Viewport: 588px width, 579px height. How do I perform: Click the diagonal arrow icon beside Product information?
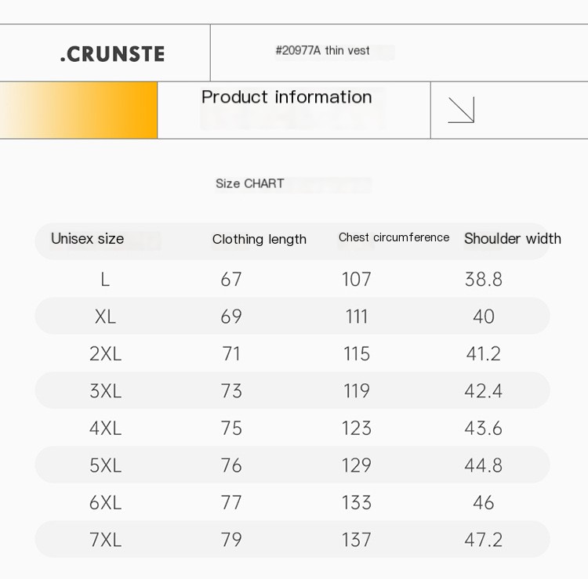461,110
